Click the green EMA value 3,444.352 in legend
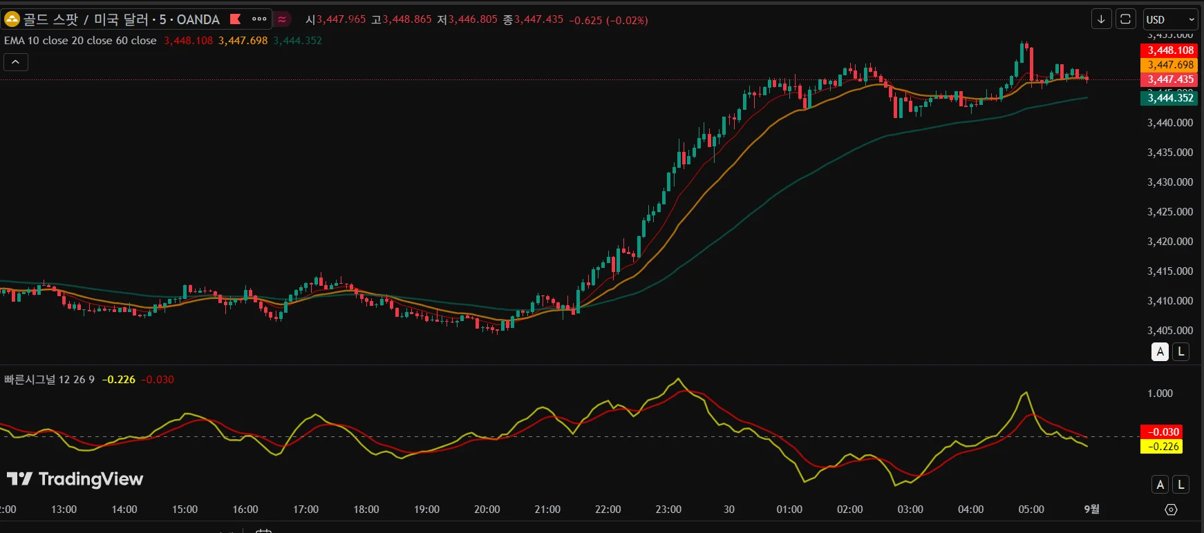Image resolution: width=1204 pixels, height=533 pixels. (x=297, y=41)
